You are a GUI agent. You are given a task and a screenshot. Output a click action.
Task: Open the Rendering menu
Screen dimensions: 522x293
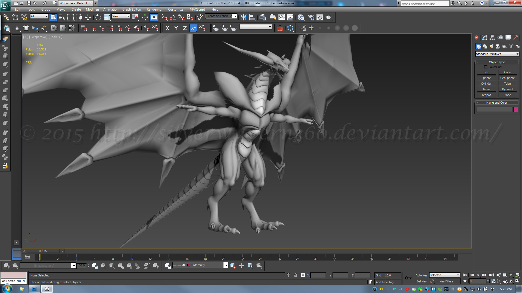point(154,9)
